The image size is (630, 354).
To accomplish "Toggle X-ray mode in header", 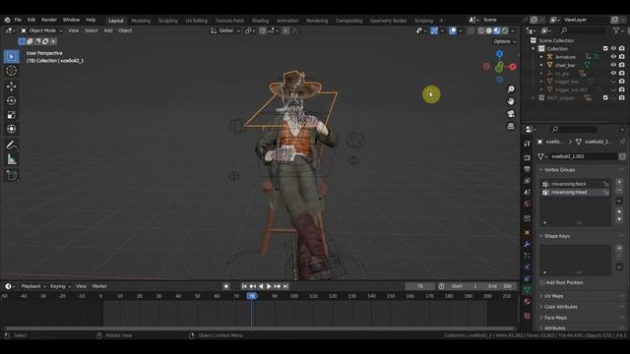I will (471, 30).
